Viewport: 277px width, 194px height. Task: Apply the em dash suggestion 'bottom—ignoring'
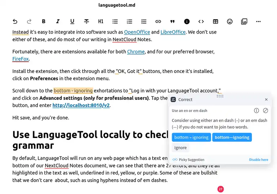click(x=232, y=137)
